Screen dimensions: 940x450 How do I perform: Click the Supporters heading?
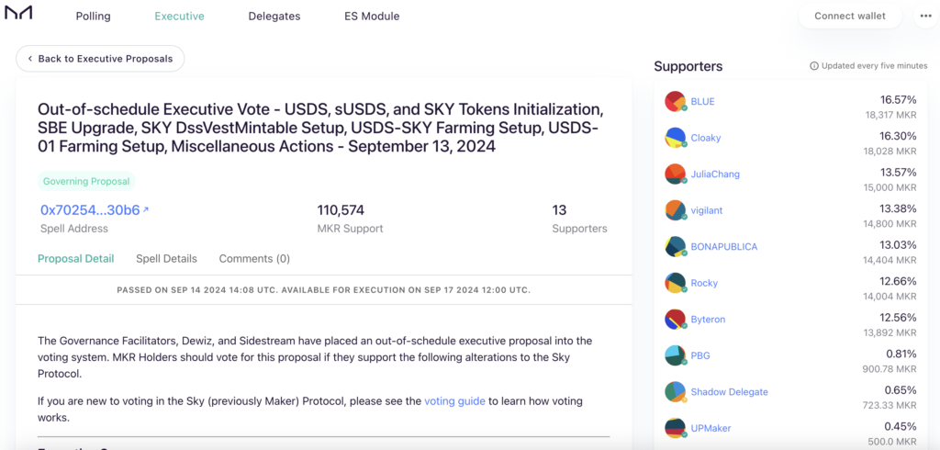[x=688, y=66]
